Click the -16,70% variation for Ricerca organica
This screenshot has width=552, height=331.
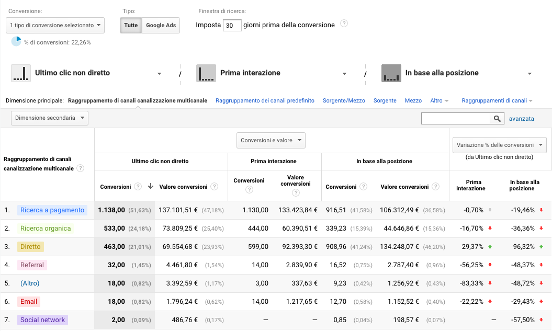tap(471, 229)
